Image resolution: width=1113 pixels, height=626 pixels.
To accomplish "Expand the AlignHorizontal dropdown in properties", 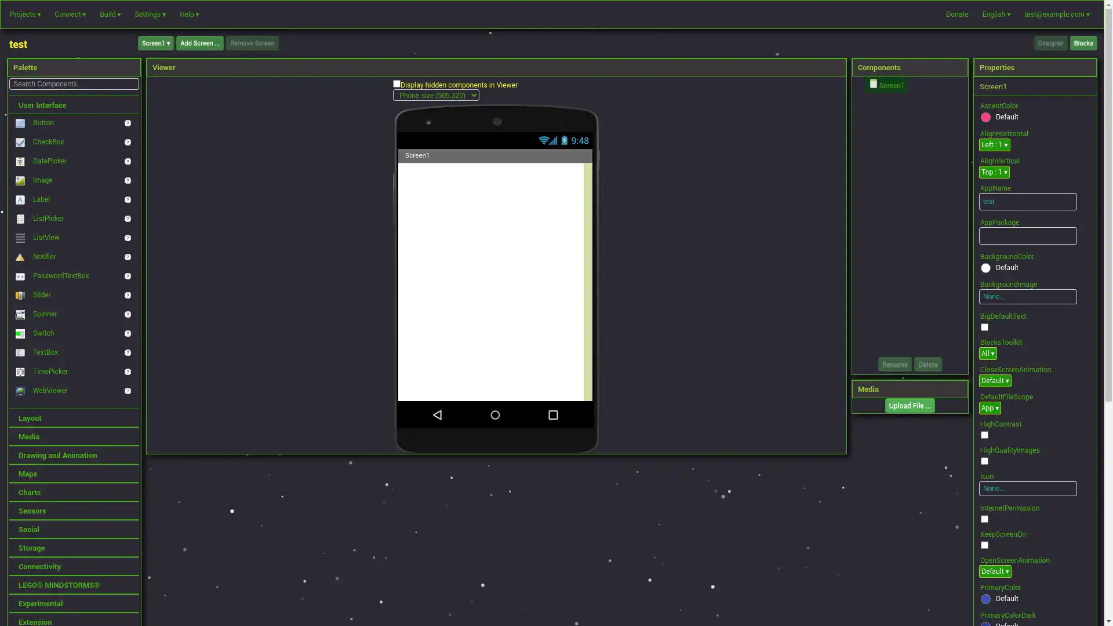I will point(995,145).
